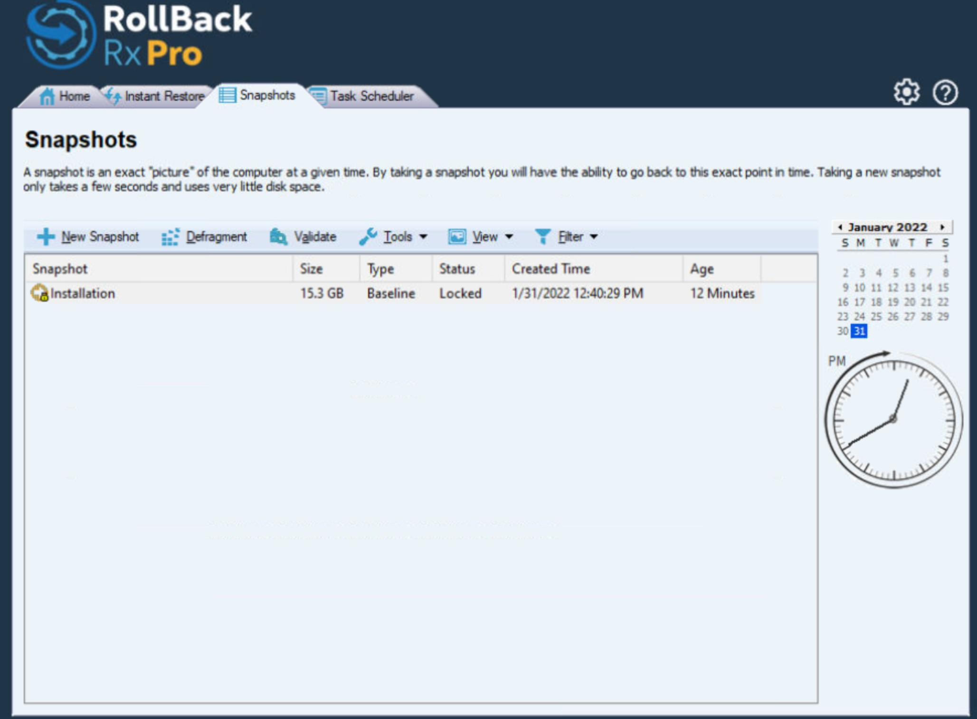The image size is (977, 719).
Task: Select day 12 in the calendar
Action: click(893, 287)
